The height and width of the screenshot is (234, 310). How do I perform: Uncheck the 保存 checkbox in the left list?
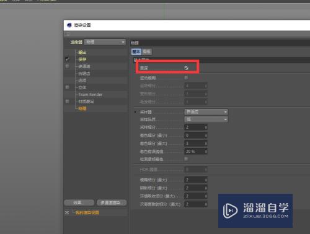click(67, 59)
